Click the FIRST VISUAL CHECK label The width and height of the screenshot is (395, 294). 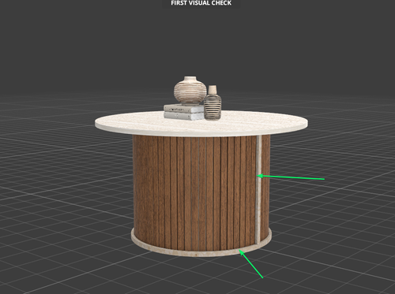tap(201, 3)
